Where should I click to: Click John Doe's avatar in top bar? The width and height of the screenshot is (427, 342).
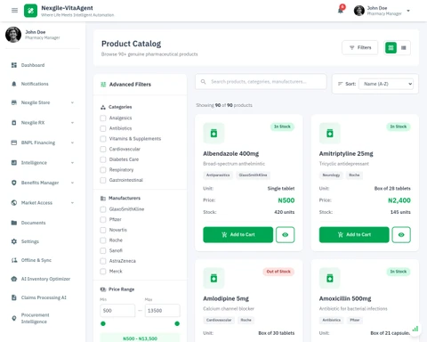pos(359,11)
